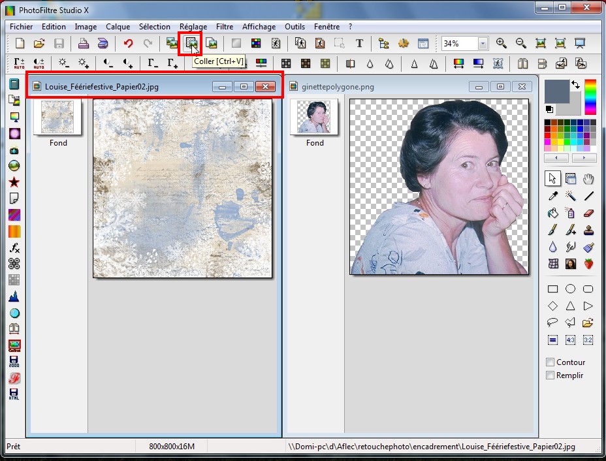The height and width of the screenshot is (461, 606).
Task: Open the Affichage menu
Action: tap(259, 27)
